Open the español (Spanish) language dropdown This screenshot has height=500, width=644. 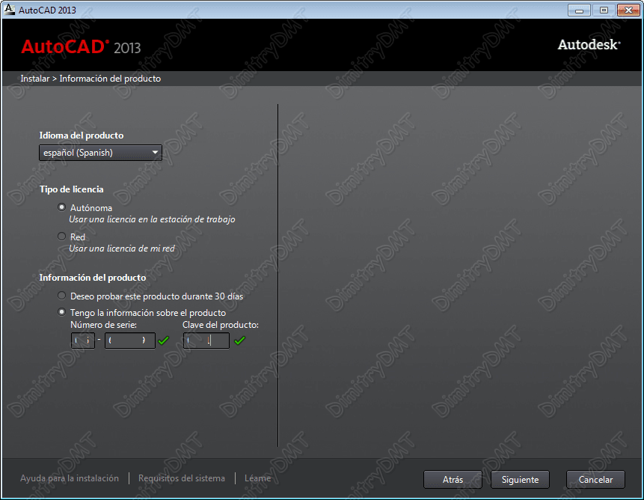click(100, 153)
